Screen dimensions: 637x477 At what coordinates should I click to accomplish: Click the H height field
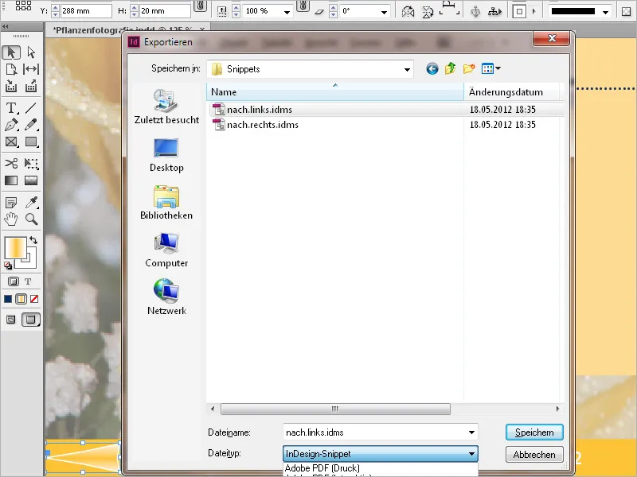pyautogui.click(x=165, y=11)
